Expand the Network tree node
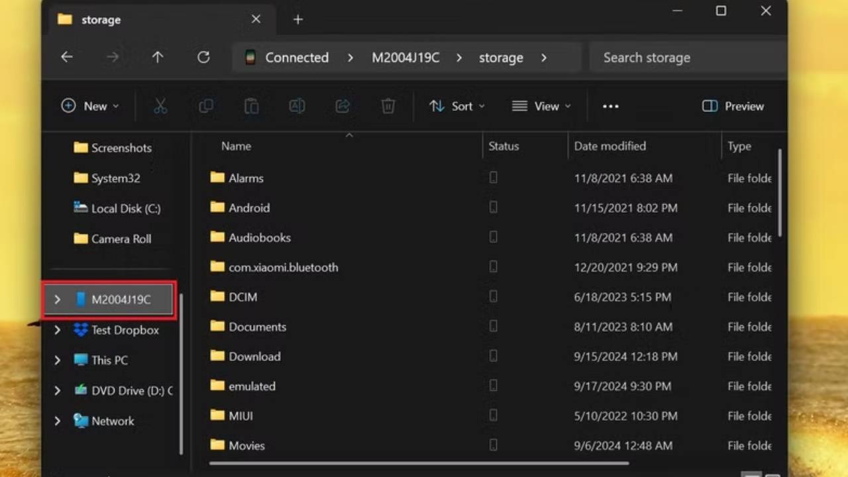Screen dimensions: 848x477 point(58,421)
